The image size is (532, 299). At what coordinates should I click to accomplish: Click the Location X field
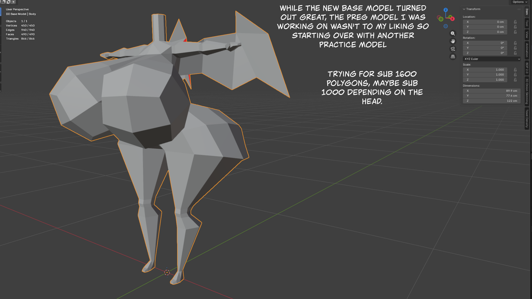[x=485, y=22]
